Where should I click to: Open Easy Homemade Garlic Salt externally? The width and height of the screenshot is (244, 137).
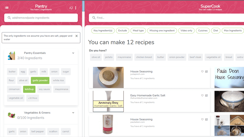click(x=206, y=95)
